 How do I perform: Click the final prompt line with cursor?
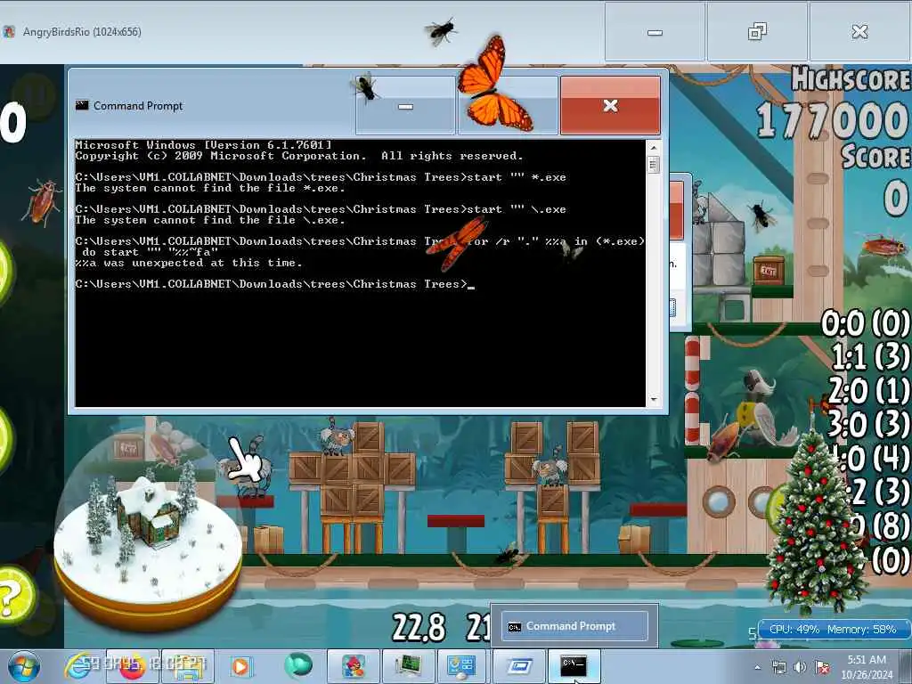point(274,284)
